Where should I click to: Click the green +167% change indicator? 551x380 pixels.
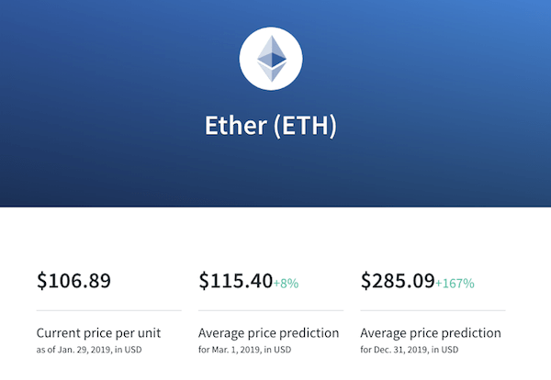(455, 283)
